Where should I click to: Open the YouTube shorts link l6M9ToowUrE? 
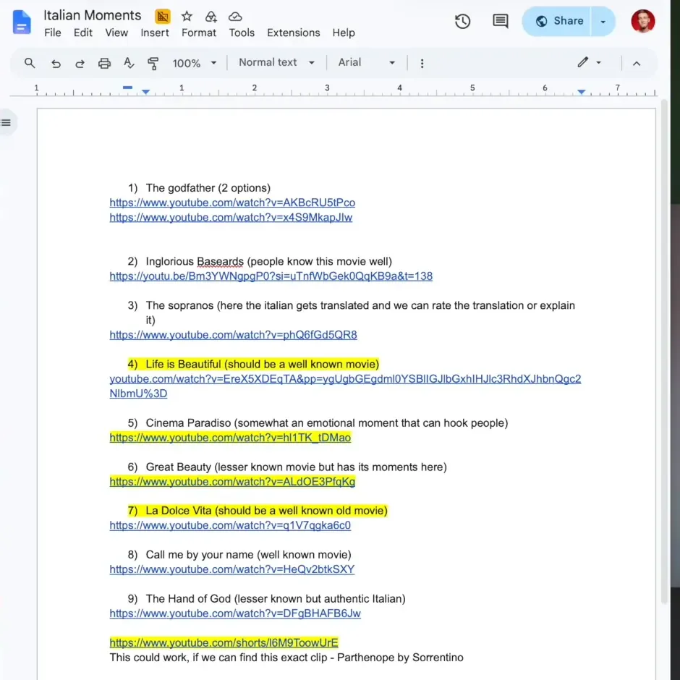[x=224, y=642]
